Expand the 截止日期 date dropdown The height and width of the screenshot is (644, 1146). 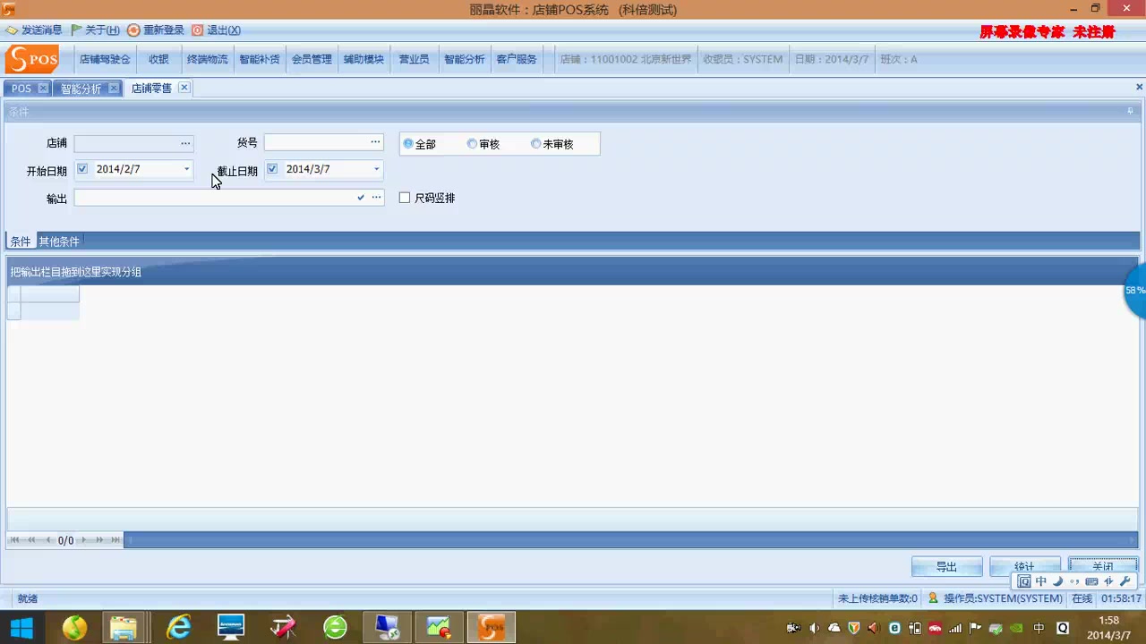pos(376,169)
